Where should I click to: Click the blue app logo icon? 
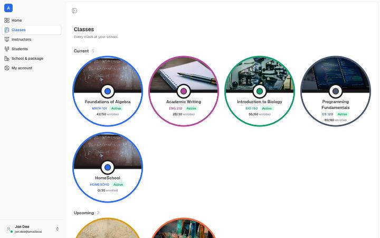pyautogui.click(x=8, y=8)
